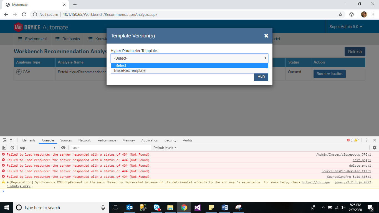The height and width of the screenshot is (213, 379).
Task: Switch to the Audits tab
Action: tap(188, 140)
